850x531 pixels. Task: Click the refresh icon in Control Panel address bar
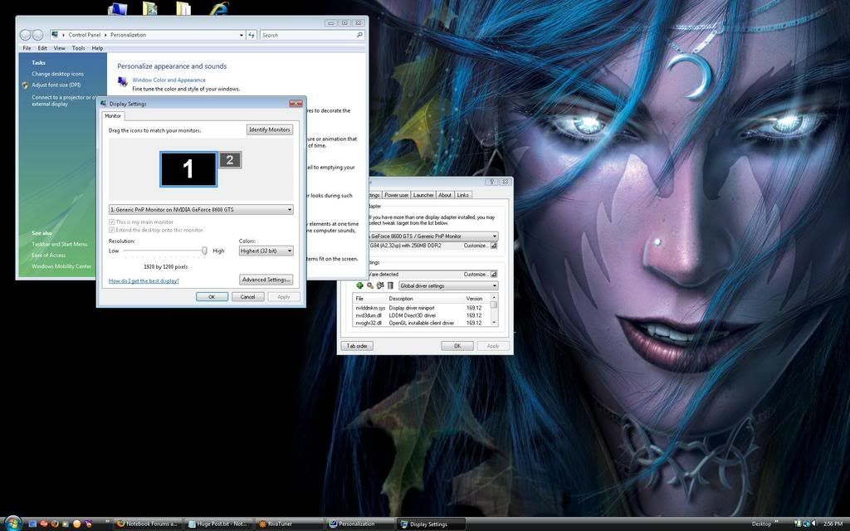[251, 35]
